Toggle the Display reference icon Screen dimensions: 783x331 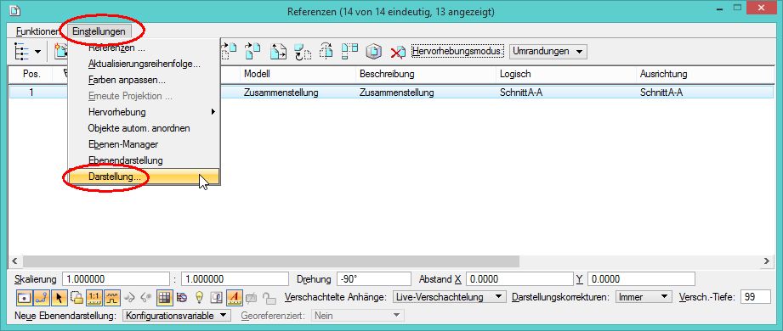tap(25, 298)
